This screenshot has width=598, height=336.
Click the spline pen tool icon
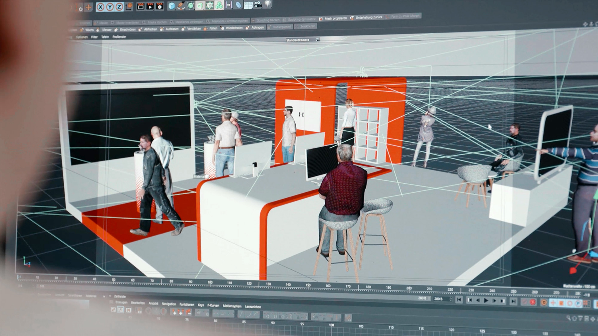(x=181, y=5)
